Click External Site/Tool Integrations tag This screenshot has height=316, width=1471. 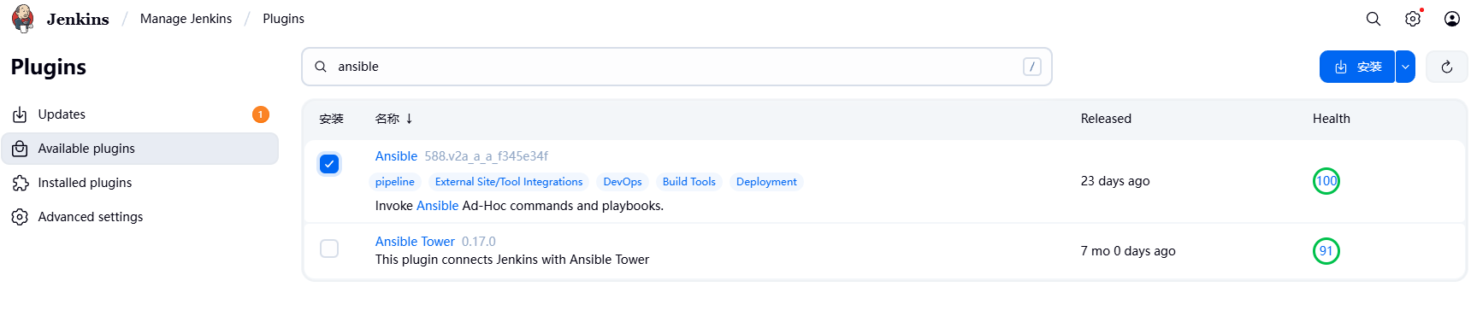509,182
